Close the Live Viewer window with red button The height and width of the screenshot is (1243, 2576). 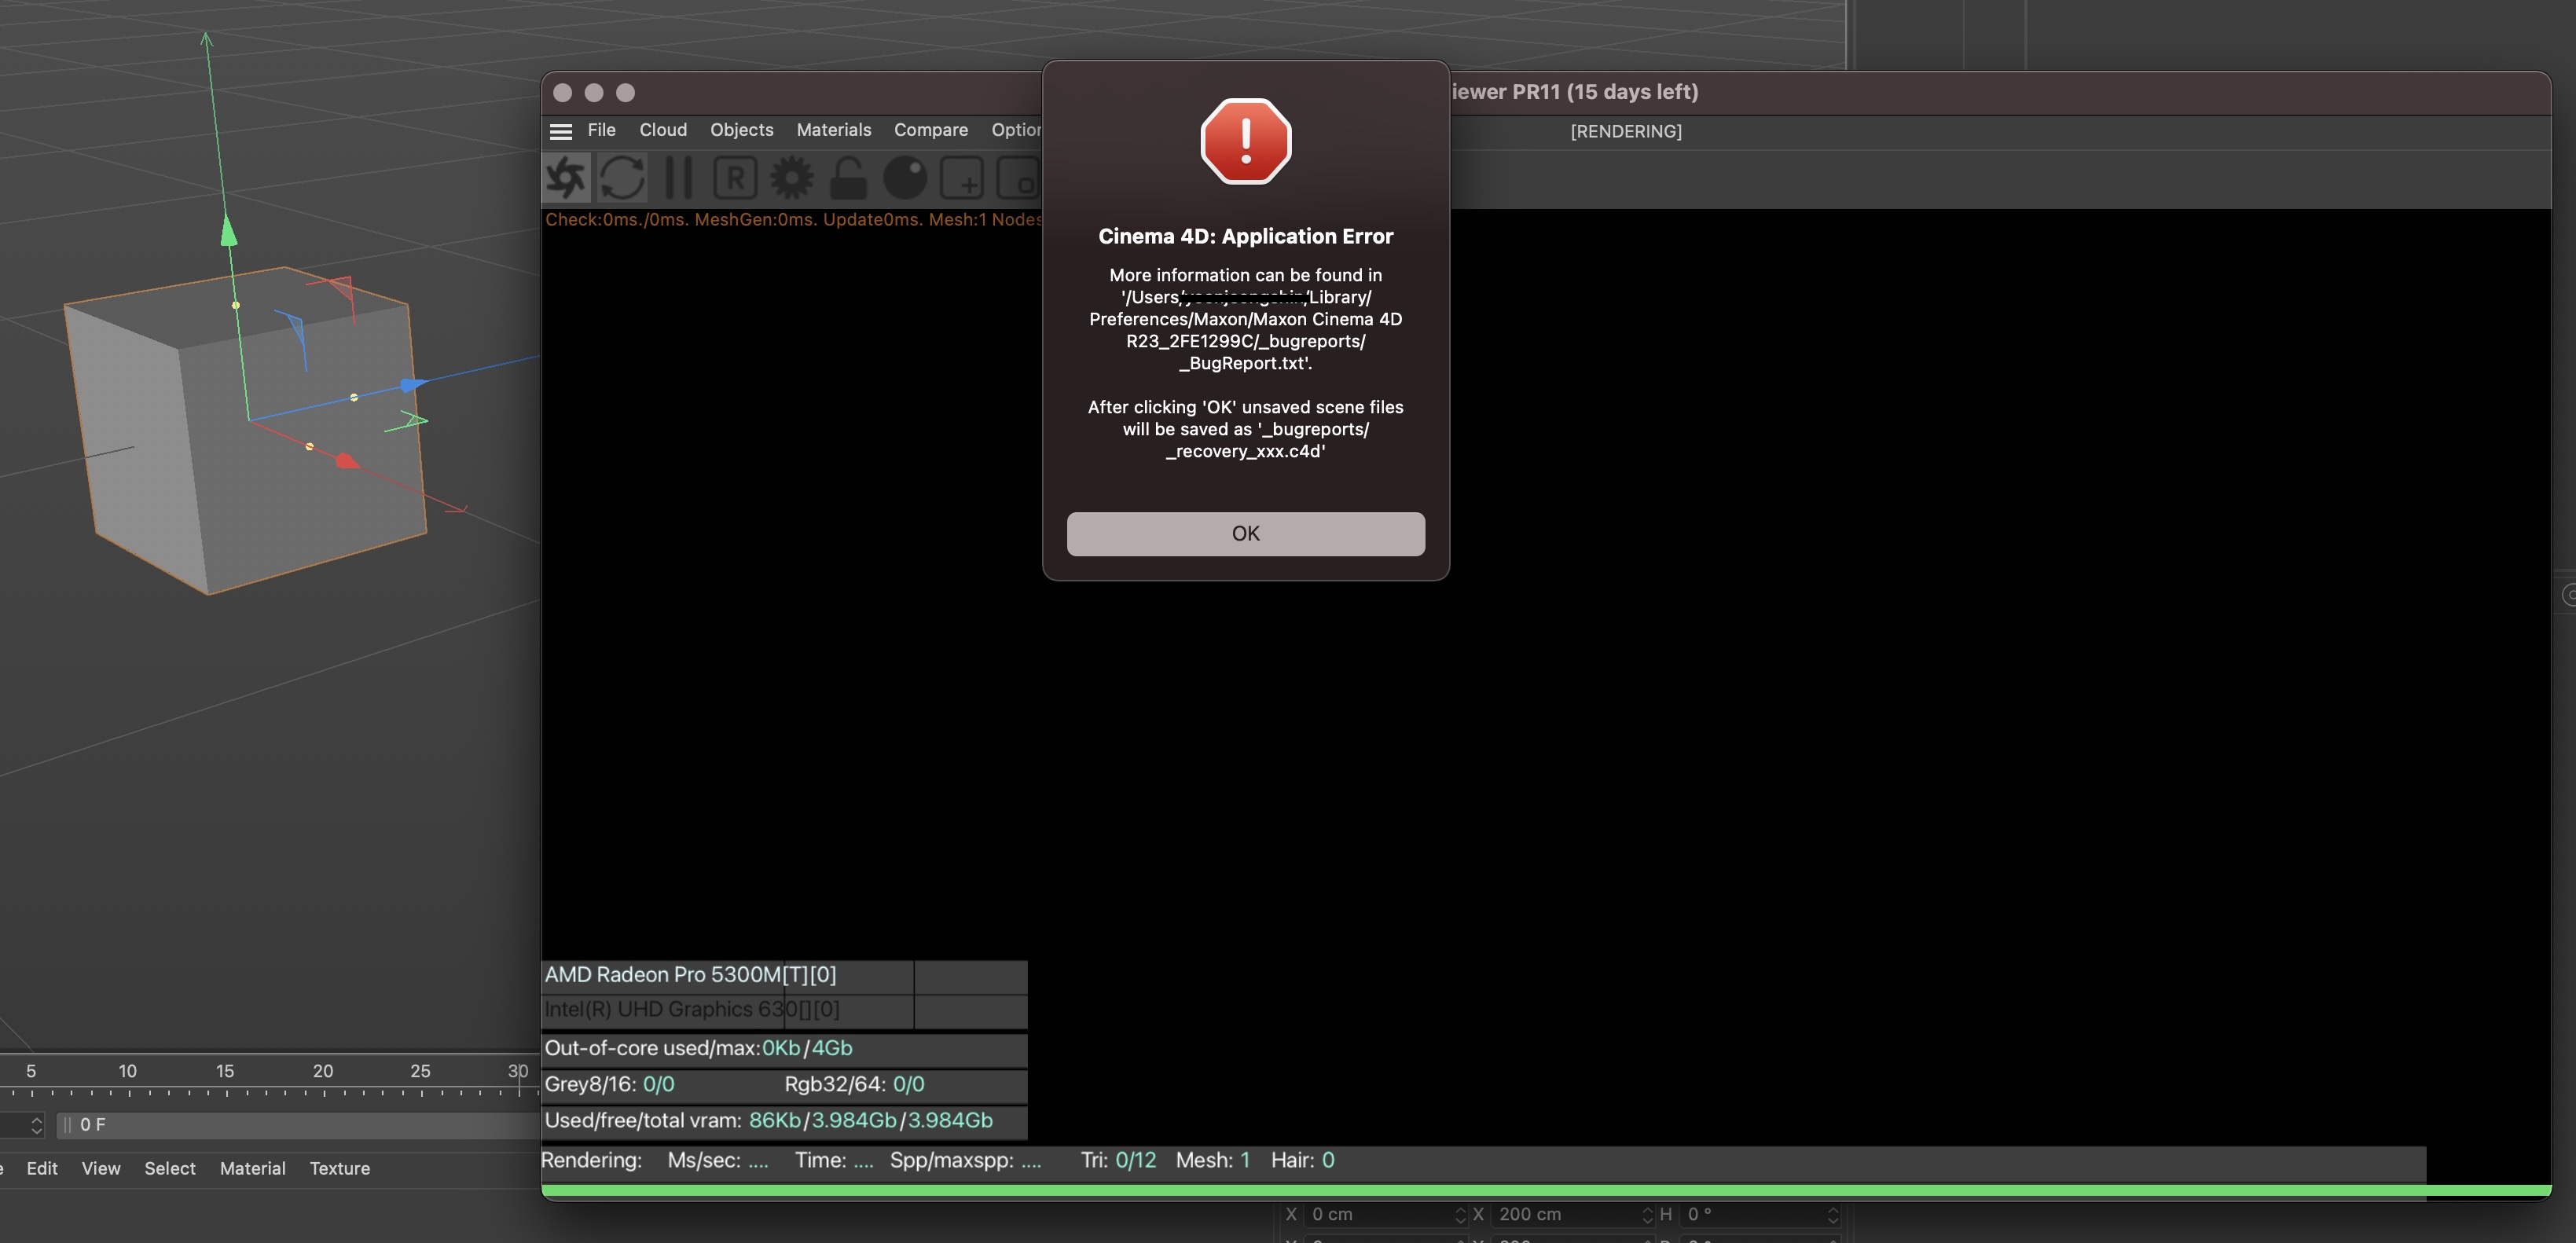pos(562,93)
